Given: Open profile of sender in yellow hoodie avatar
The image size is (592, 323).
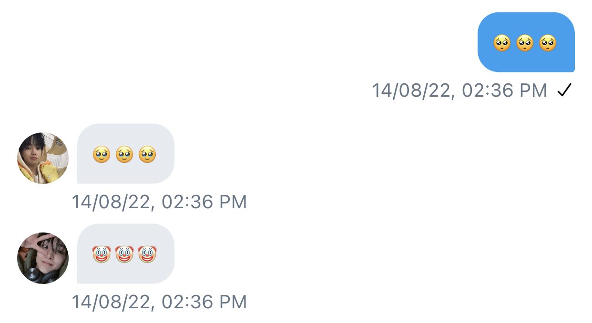Looking at the screenshot, I should click(43, 158).
